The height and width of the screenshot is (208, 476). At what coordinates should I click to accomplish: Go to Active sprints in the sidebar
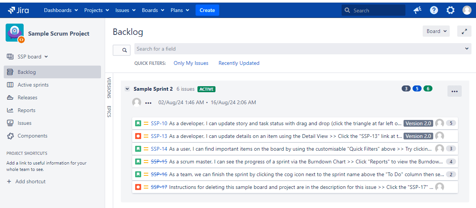click(33, 85)
